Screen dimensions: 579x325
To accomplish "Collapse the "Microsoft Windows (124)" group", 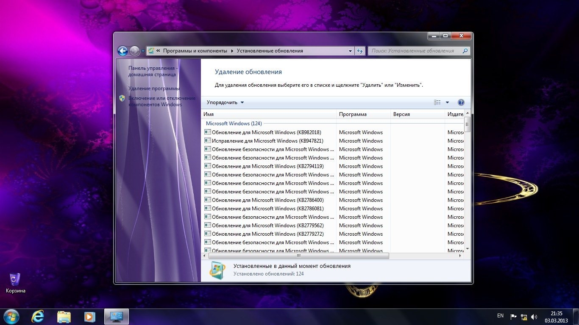I will [234, 124].
